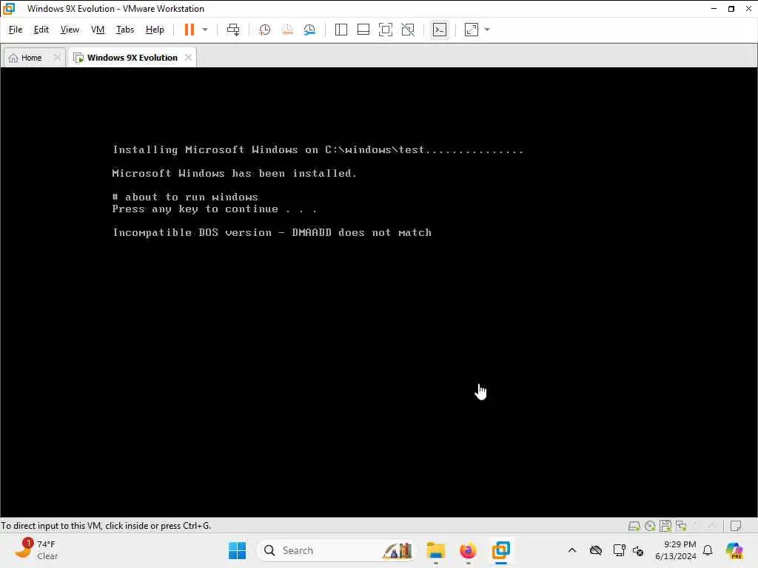The width and height of the screenshot is (758, 568).
Task: Click the VMware application icon in title bar
Action: [x=9, y=9]
